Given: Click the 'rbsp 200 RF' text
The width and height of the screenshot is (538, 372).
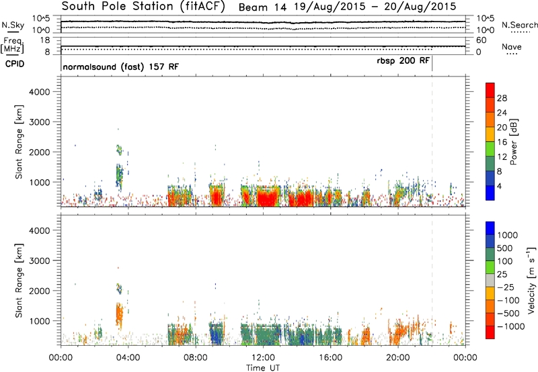Looking at the screenshot, I should [x=403, y=61].
